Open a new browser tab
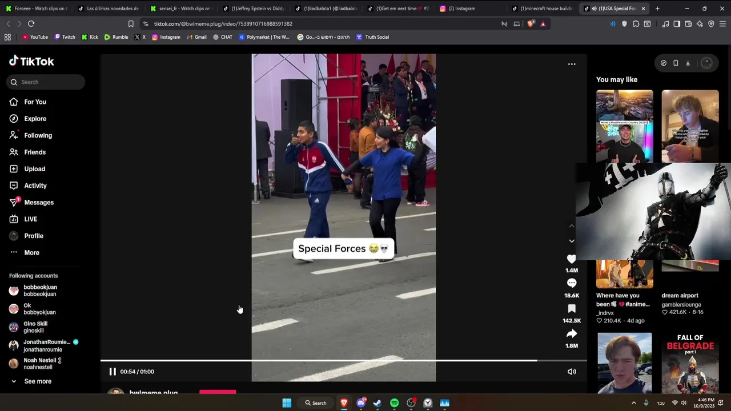The image size is (731, 411). 657,9
